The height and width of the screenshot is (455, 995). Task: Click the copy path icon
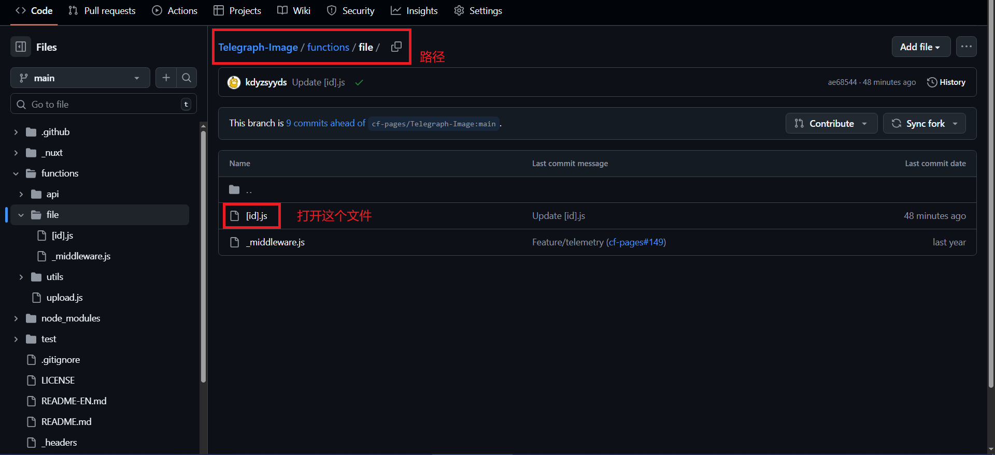[x=396, y=47]
